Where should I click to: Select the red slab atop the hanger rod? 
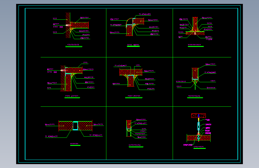pos(198,115)
